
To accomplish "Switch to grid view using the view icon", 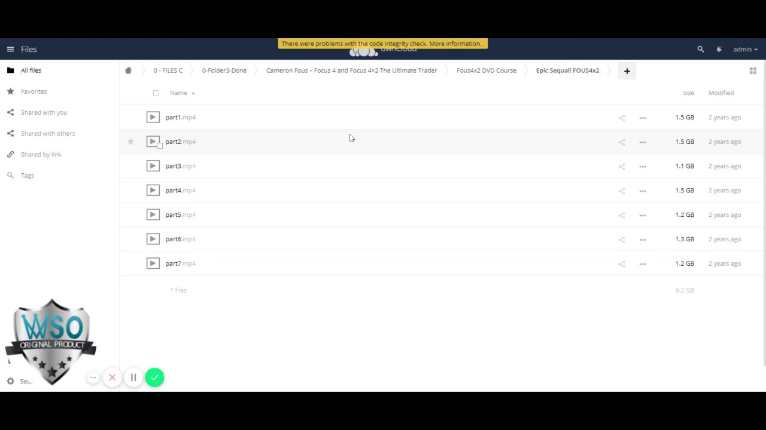I will [x=753, y=70].
